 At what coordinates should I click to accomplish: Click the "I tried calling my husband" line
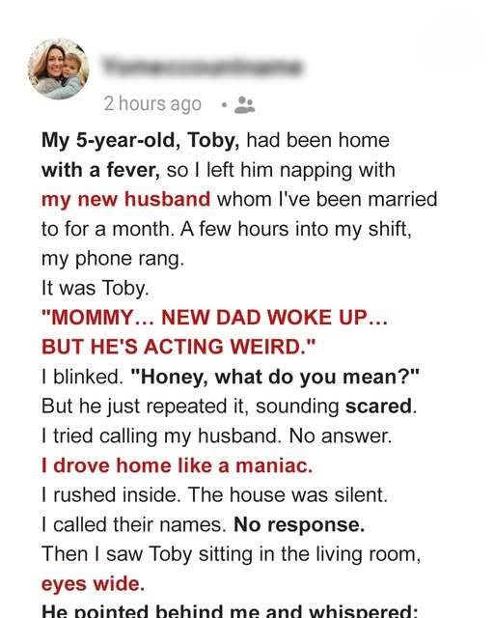[x=217, y=435]
